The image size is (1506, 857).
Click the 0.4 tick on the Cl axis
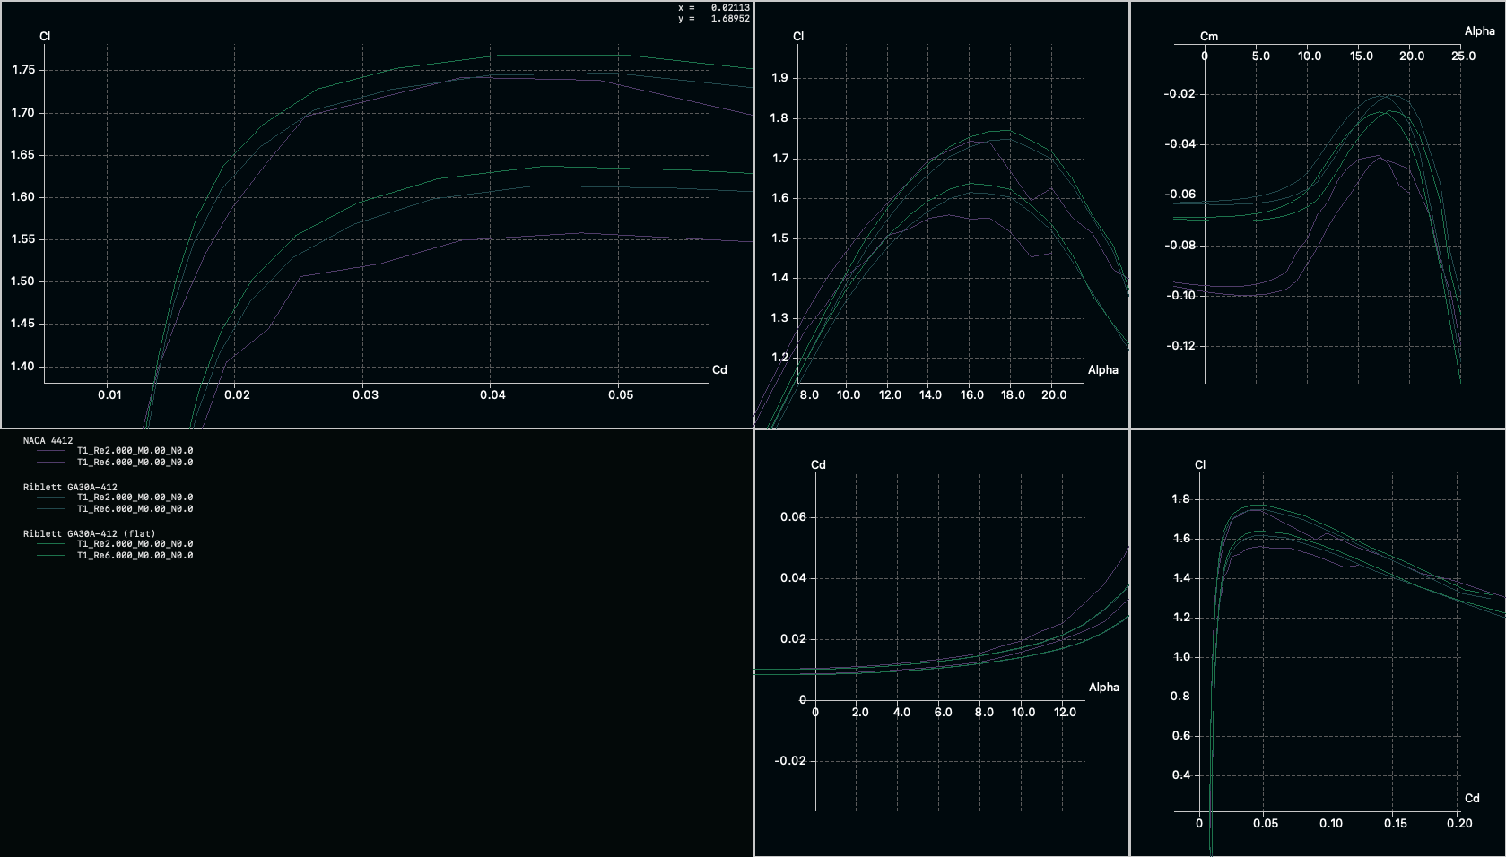click(x=1181, y=775)
